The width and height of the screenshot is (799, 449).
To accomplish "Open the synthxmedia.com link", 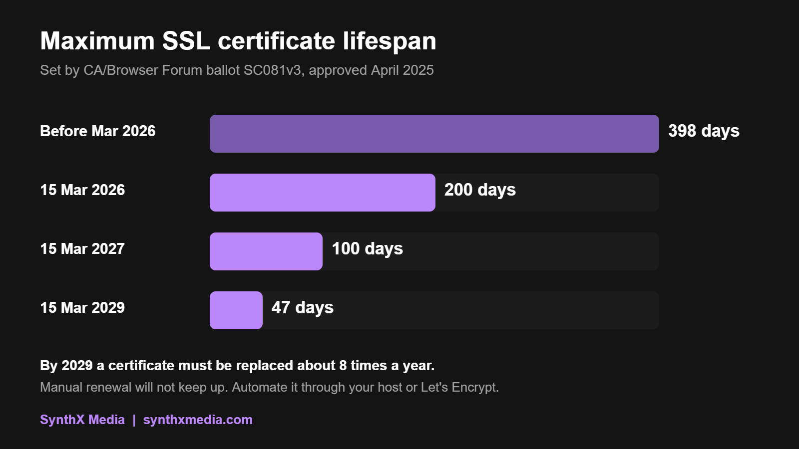I will tap(198, 420).
